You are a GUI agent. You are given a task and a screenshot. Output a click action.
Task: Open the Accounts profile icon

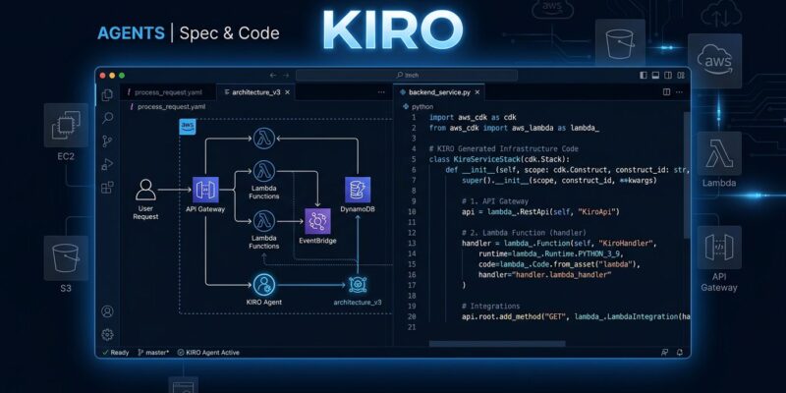pyautogui.click(x=107, y=311)
